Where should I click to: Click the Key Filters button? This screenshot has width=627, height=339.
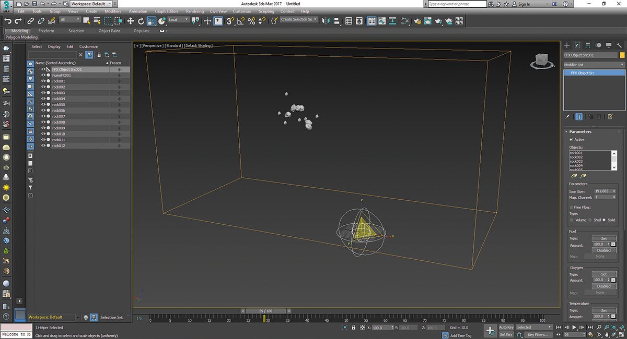538,335
